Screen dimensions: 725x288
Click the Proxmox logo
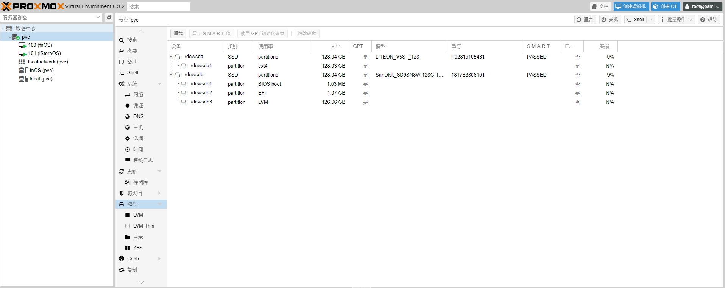[x=33, y=6]
